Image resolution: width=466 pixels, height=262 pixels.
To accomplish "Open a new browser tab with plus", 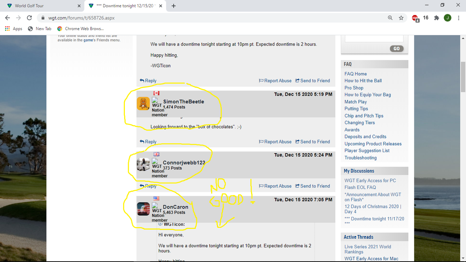I will click(x=174, y=6).
